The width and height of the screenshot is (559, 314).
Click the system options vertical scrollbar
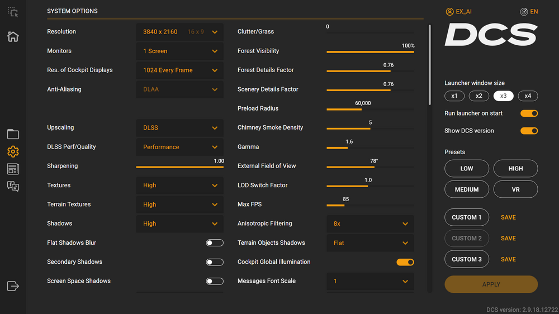tap(429, 64)
